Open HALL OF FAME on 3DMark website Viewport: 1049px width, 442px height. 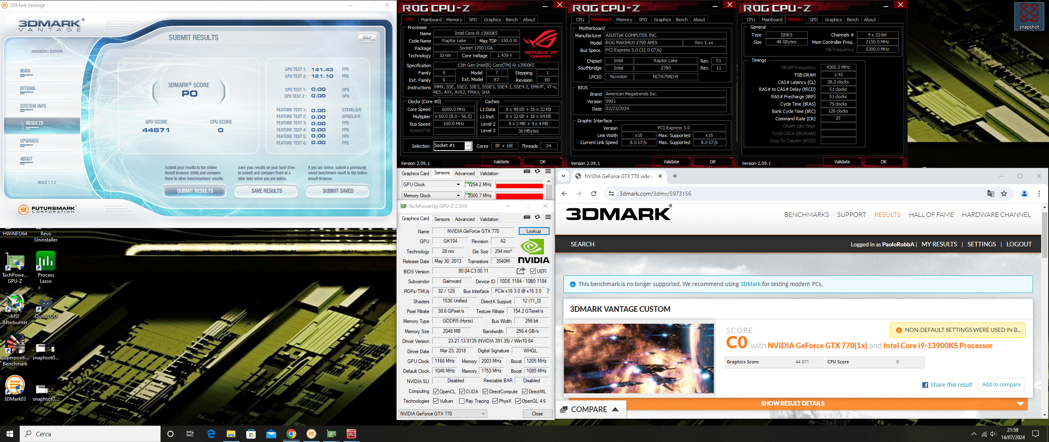(931, 214)
